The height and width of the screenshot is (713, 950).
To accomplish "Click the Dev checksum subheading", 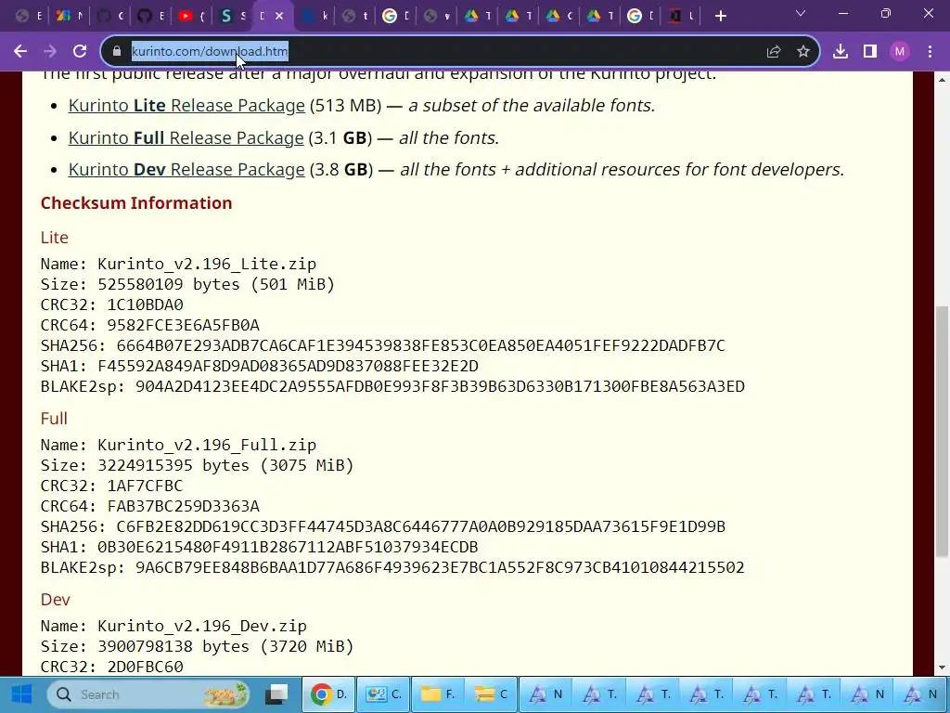I will [55, 600].
